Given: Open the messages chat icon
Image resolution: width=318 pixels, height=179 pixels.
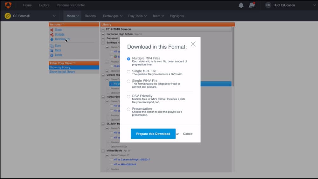Looking at the screenshot, I should click(252, 5).
